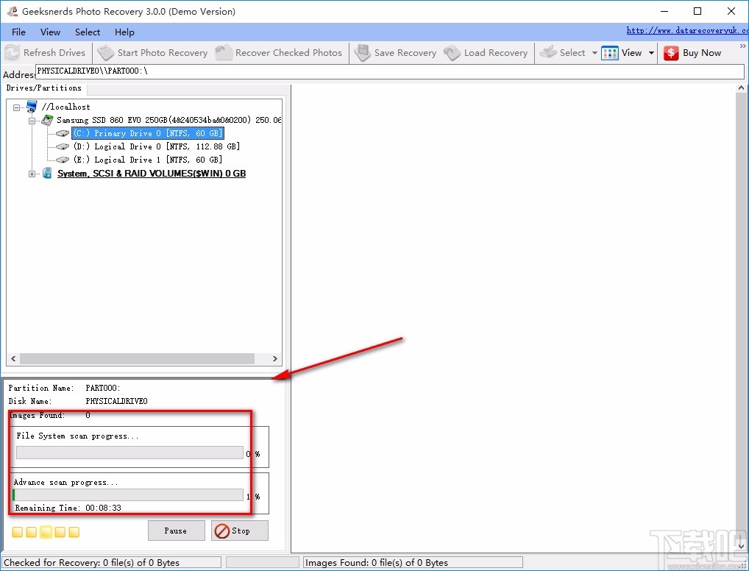Open the File menu
Viewport: 749px width, 571px height.
coord(18,32)
